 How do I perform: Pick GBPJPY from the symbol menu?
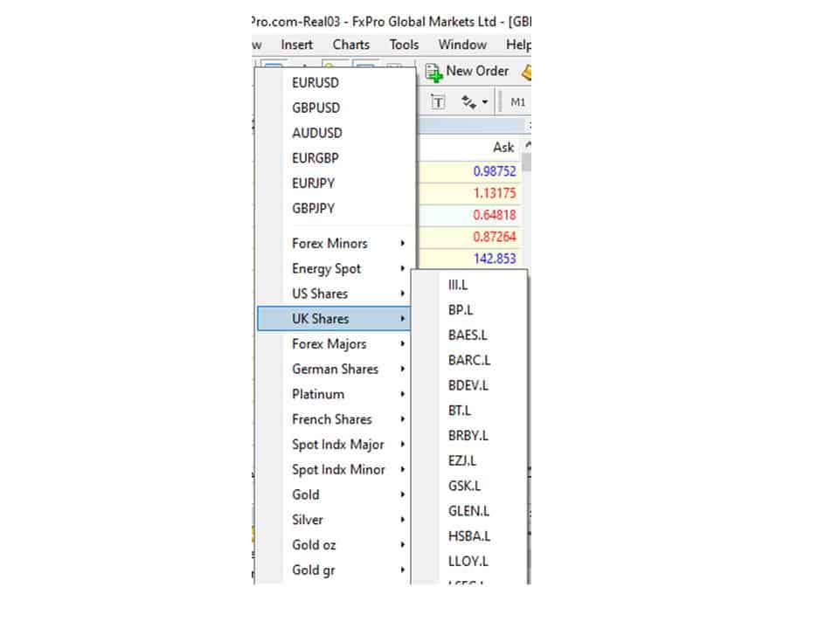(336, 209)
